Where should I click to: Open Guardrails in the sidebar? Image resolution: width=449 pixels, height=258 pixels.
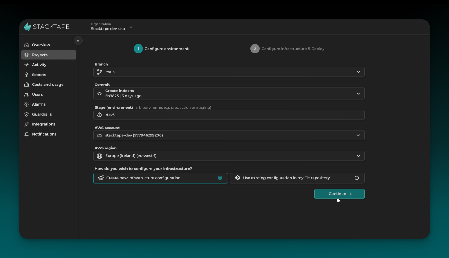[x=49, y=114]
